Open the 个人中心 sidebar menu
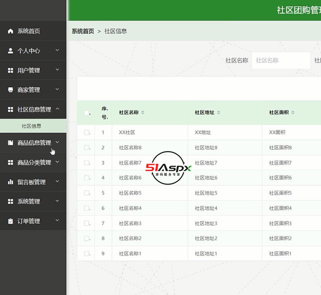 (x=33, y=51)
